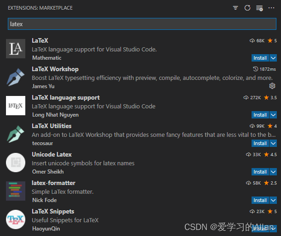Image resolution: width=281 pixels, height=236 pixels.
Task: Install LaTeX language support by Long Nhat Nguyen
Action: 260,115
